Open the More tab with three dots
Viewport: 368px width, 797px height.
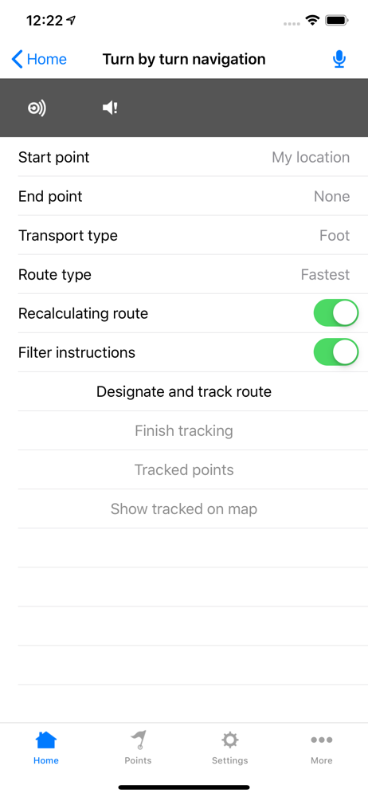pyautogui.click(x=322, y=740)
